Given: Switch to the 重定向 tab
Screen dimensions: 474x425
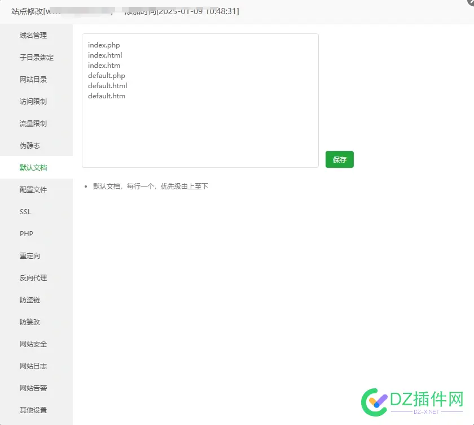Looking at the screenshot, I should pyautogui.click(x=30, y=256).
